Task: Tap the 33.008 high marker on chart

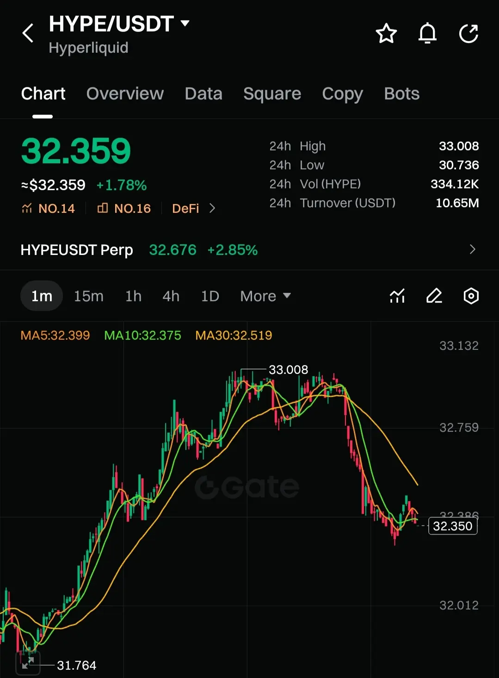Action: 288,370
